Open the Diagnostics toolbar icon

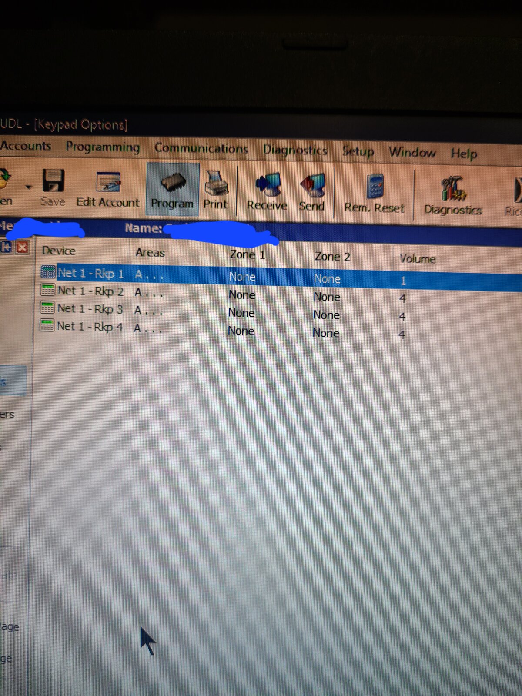(x=452, y=189)
